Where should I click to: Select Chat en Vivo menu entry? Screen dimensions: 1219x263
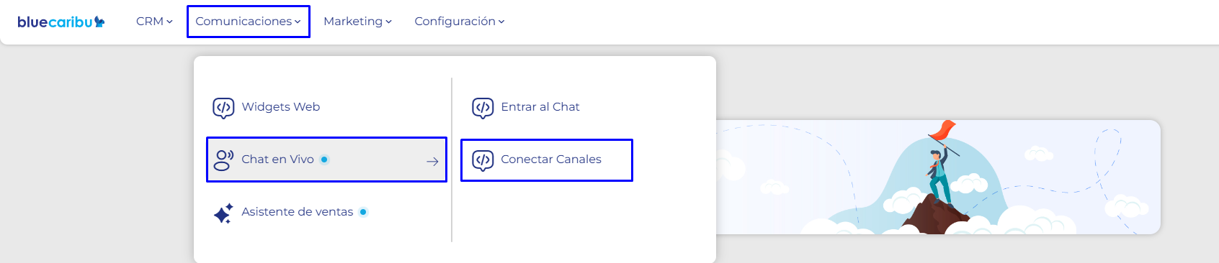[x=326, y=160]
